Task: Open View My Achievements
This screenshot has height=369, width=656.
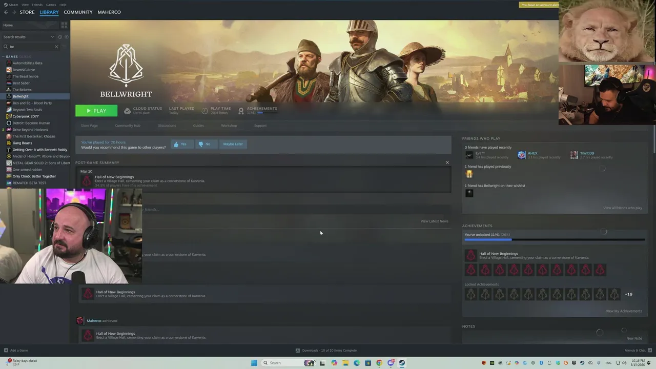Action: coord(624,311)
